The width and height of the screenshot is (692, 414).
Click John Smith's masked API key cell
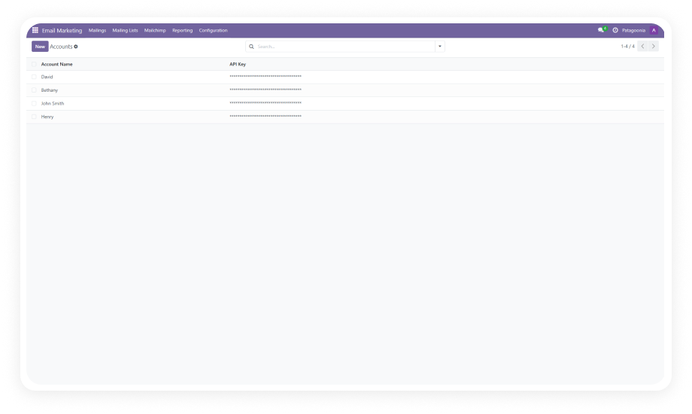coord(266,103)
